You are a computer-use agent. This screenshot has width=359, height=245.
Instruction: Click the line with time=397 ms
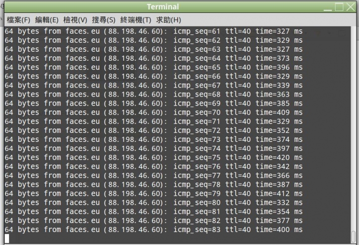point(154,148)
